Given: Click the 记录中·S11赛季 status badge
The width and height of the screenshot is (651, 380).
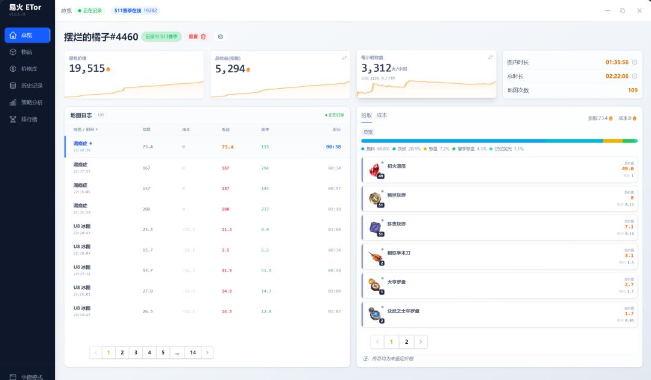Looking at the screenshot, I should pyautogui.click(x=162, y=37).
